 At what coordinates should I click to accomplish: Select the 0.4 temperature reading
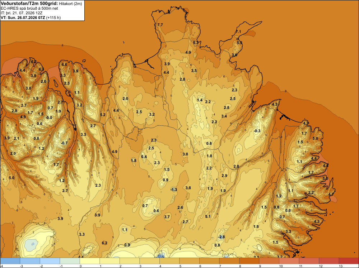tap(144, 157)
